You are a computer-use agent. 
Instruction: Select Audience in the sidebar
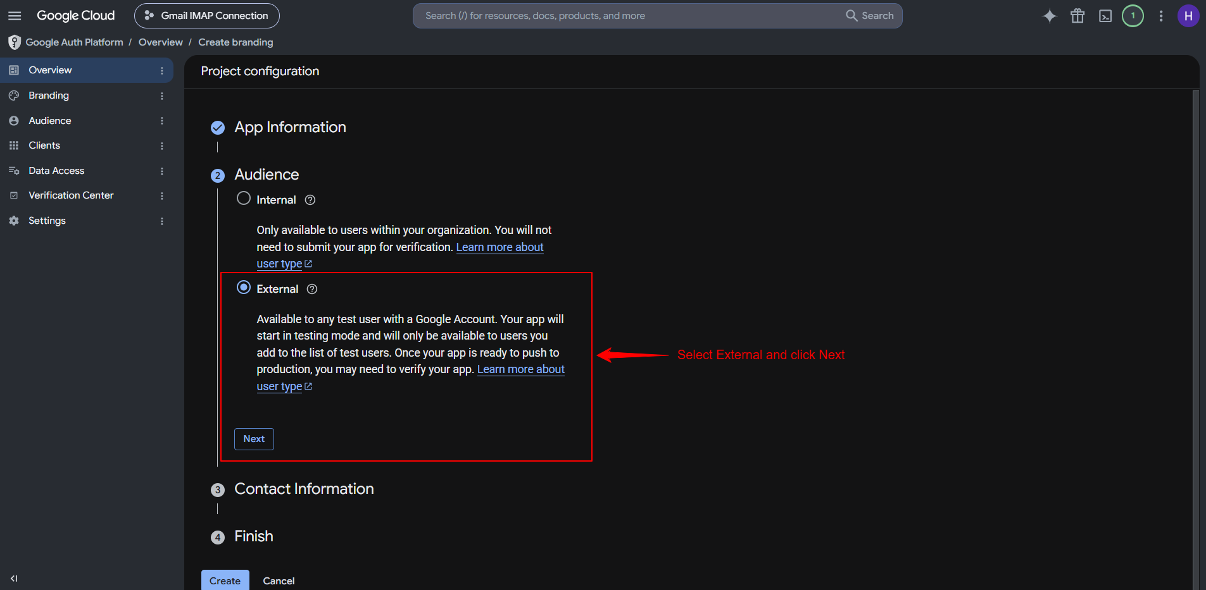tap(87, 121)
